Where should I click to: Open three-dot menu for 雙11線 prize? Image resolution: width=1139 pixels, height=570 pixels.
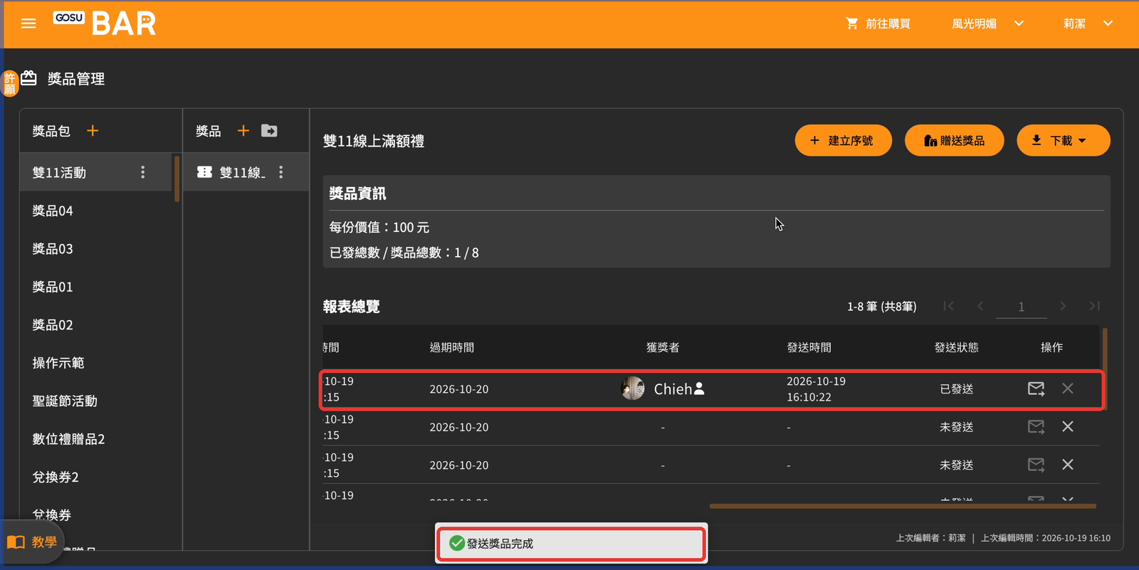281,172
